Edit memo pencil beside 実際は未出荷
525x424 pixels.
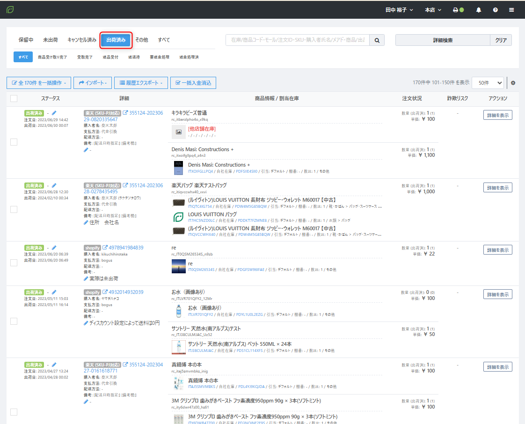tap(86, 278)
